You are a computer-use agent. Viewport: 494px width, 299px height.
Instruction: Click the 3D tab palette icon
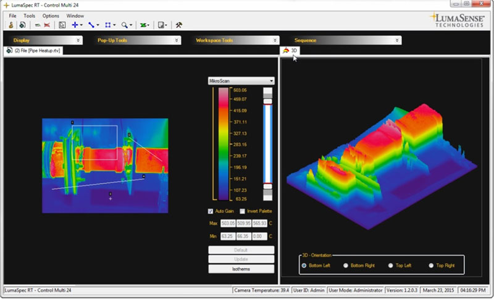click(x=286, y=51)
